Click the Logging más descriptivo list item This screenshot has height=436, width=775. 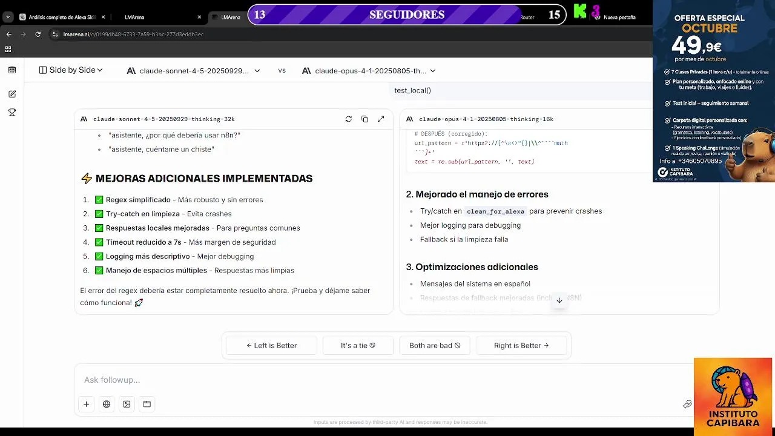point(180,256)
